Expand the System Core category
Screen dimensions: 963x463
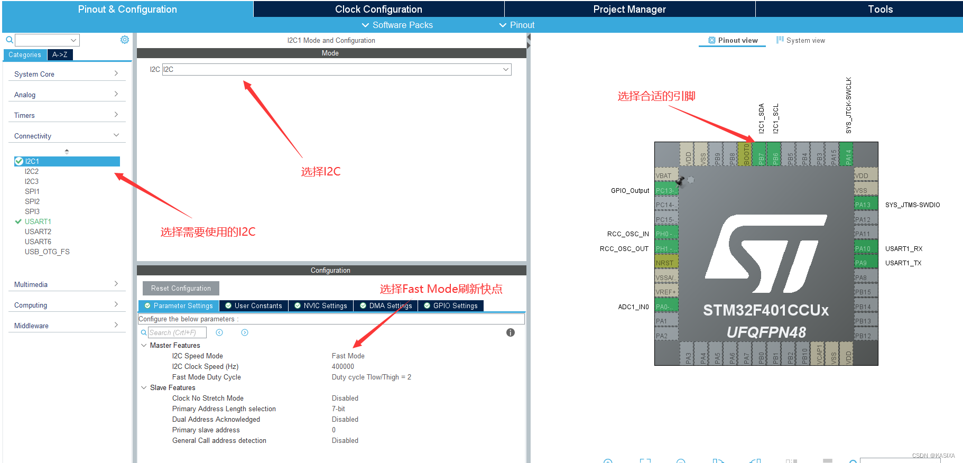[116, 73]
